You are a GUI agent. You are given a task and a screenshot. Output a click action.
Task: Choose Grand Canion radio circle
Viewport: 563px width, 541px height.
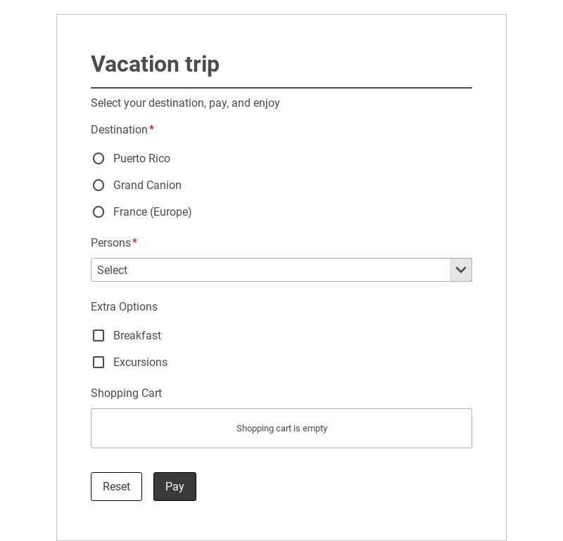click(x=99, y=185)
